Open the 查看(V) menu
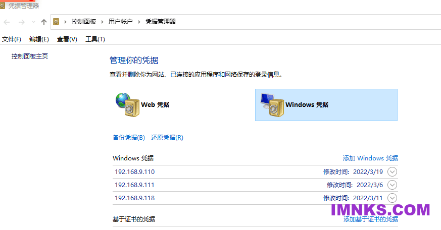The image size is (441, 230). coord(67,39)
